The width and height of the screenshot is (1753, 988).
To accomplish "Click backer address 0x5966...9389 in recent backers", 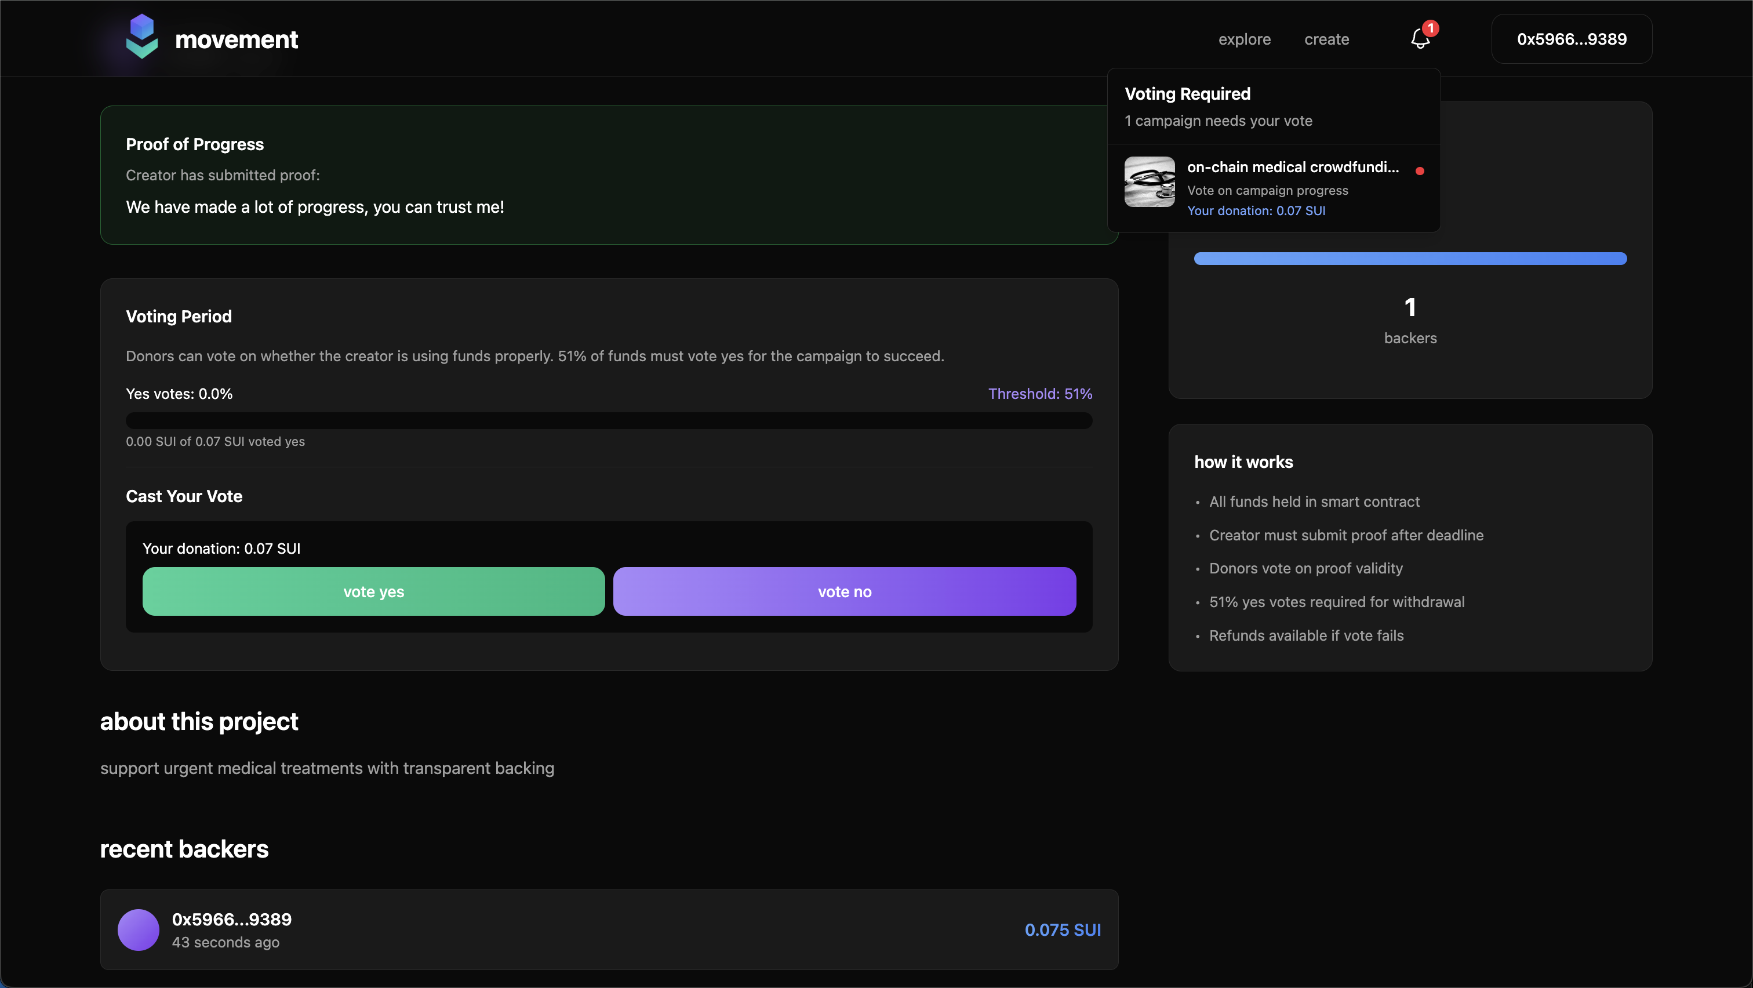I will click(x=231, y=919).
